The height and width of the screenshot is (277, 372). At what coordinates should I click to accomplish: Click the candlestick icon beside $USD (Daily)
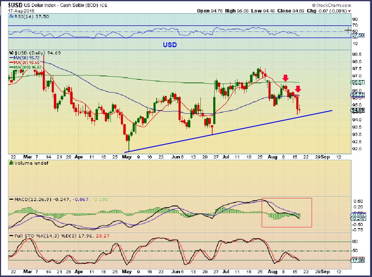11,52
